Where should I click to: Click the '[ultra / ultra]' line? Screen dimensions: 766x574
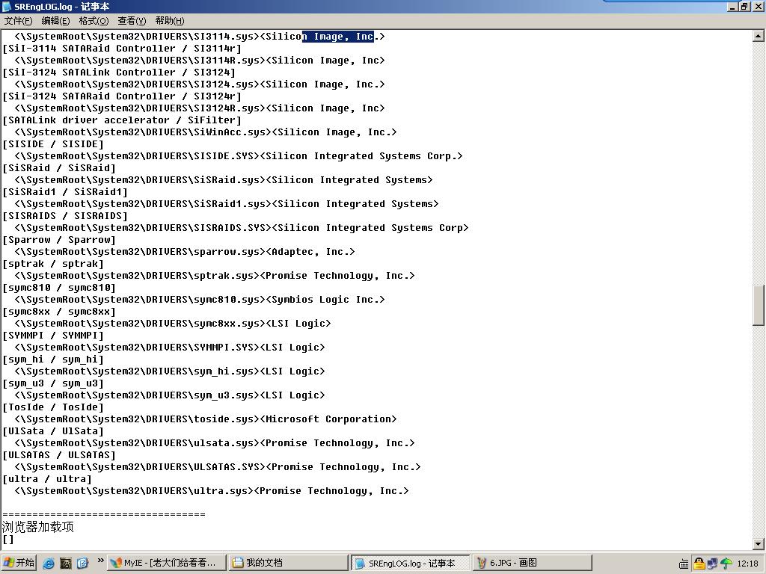pyautogui.click(x=47, y=479)
